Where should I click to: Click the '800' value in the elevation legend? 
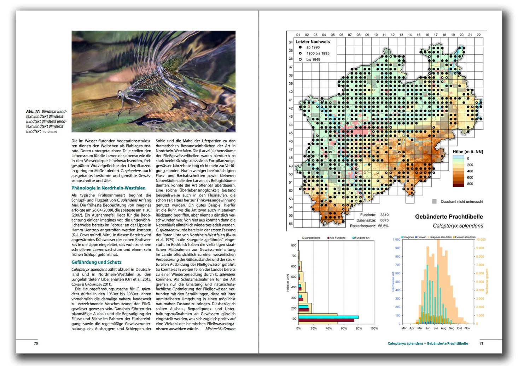click(x=470, y=184)
